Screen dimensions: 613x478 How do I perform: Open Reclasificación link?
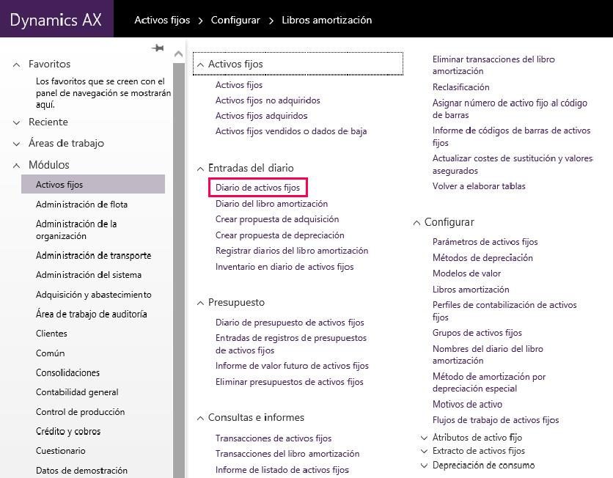point(461,87)
